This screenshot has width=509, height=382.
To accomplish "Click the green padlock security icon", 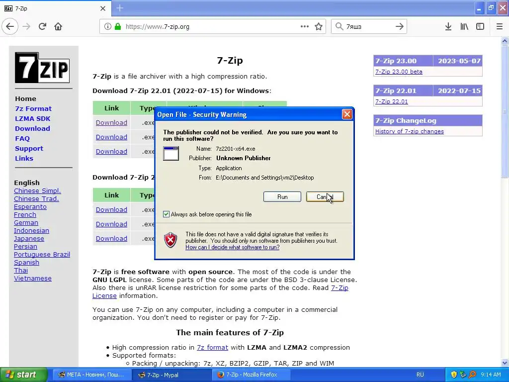I will (118, 27).
